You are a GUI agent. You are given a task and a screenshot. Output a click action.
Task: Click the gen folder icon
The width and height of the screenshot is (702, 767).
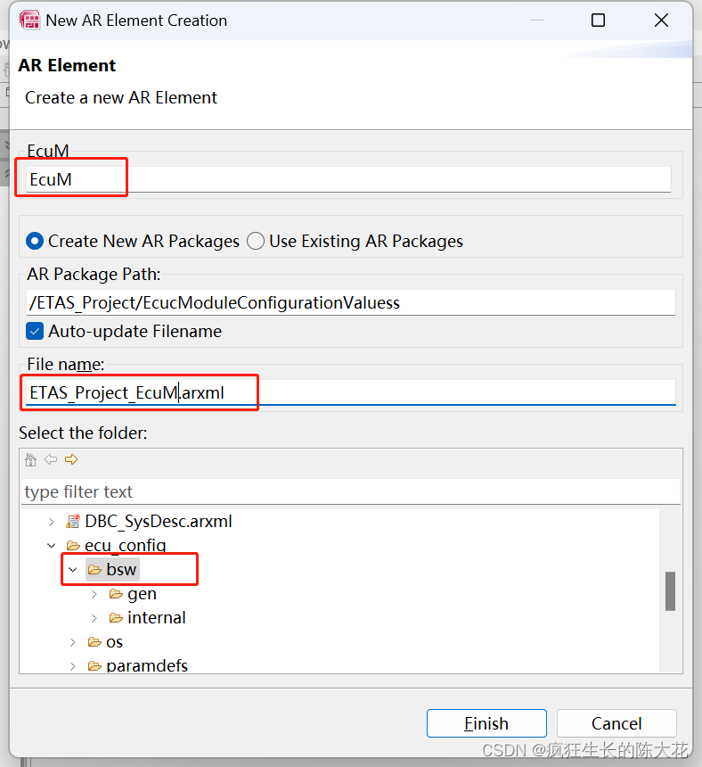coord(115,593)
